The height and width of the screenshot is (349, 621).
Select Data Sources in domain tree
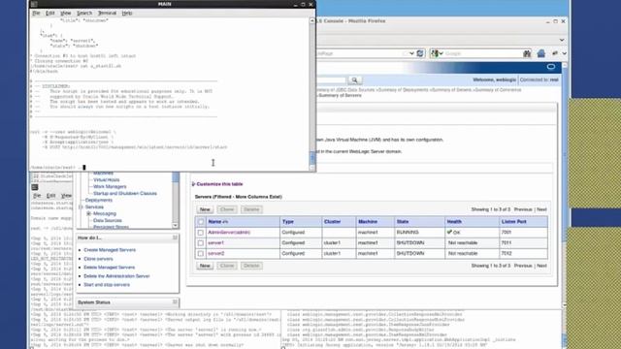click(x=108, y=220)
